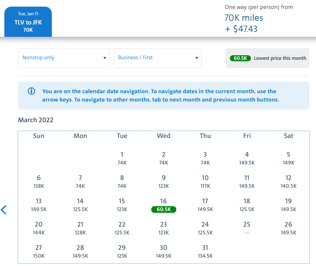316x266 pixels.
Task: Open the Business / First cabin dropdown
Action: [x=158, y=58]
